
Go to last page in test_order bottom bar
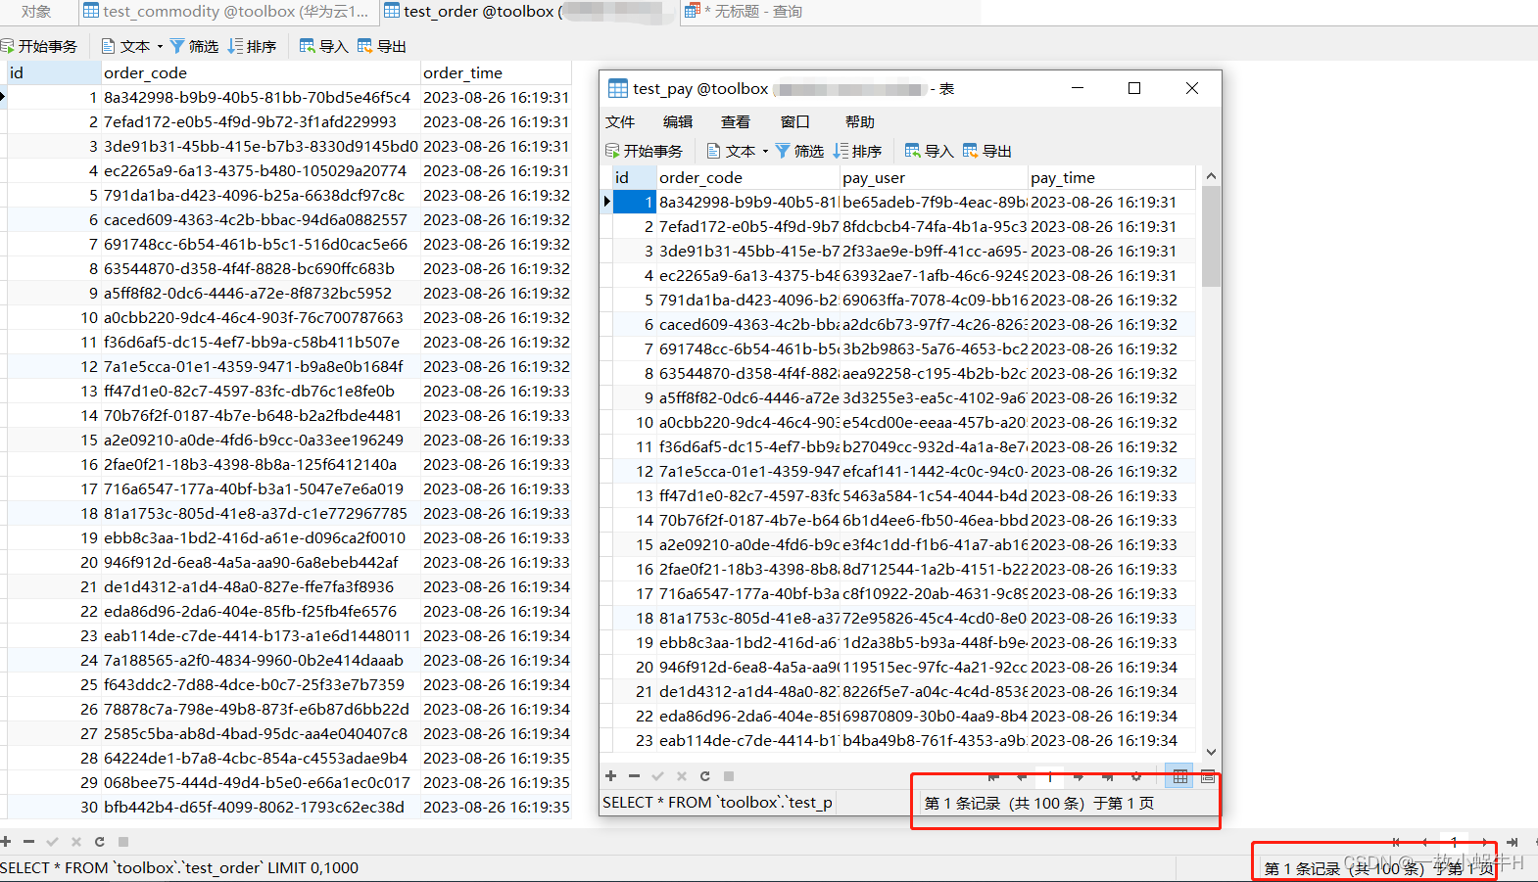click(1513, 842)
